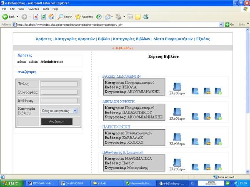Open the Tools menu
The image size is (250, 187).
pos(45,9)
